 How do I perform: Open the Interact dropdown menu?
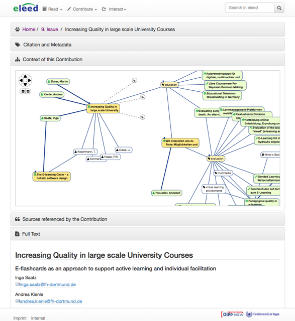(x=114, y=9)
